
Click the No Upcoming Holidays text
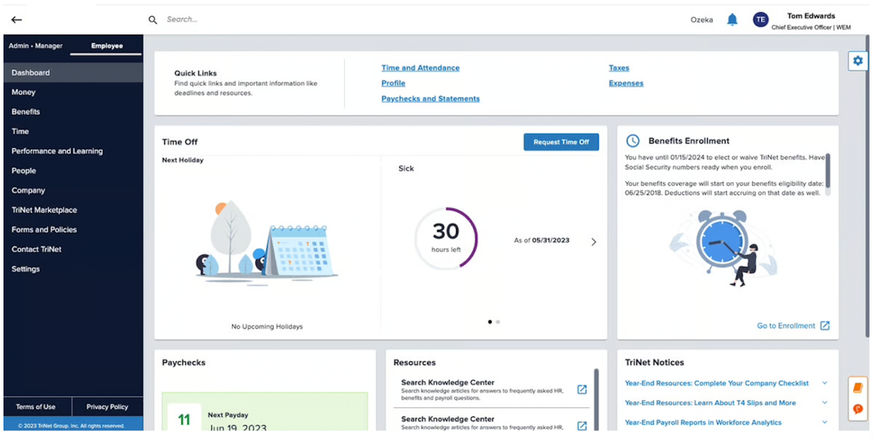point(267,326)
